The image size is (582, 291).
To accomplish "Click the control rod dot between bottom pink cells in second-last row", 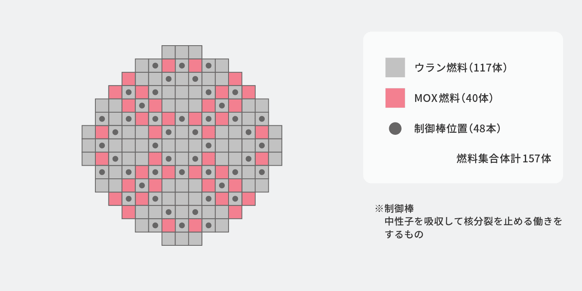I will (182, 225).
